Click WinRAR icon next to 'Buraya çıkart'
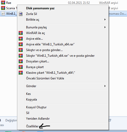 [21, 67]
